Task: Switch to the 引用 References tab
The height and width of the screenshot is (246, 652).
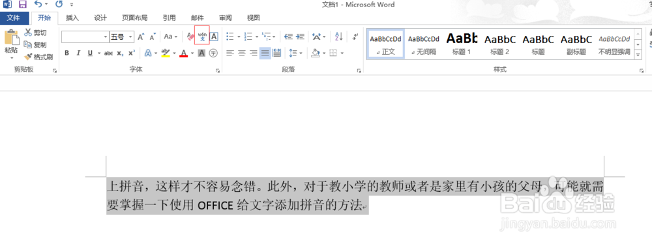Action: pos(170,18)
